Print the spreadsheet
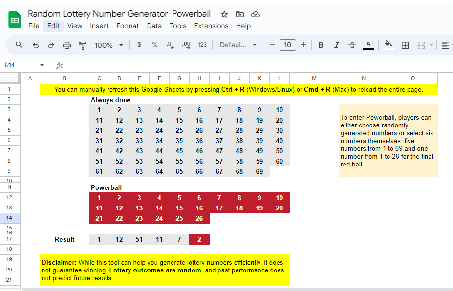The width and height of the screenshot is (453, 291). (x=67, y=45)
